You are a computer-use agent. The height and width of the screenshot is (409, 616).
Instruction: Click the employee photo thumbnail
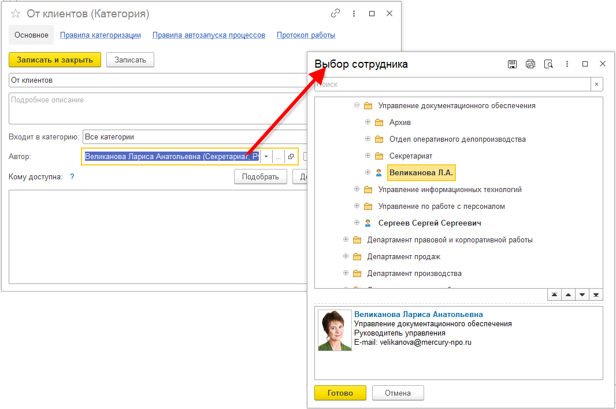pos(335,330)
